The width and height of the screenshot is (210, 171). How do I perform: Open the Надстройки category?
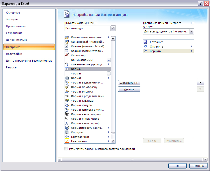click(x=14, y=54)
